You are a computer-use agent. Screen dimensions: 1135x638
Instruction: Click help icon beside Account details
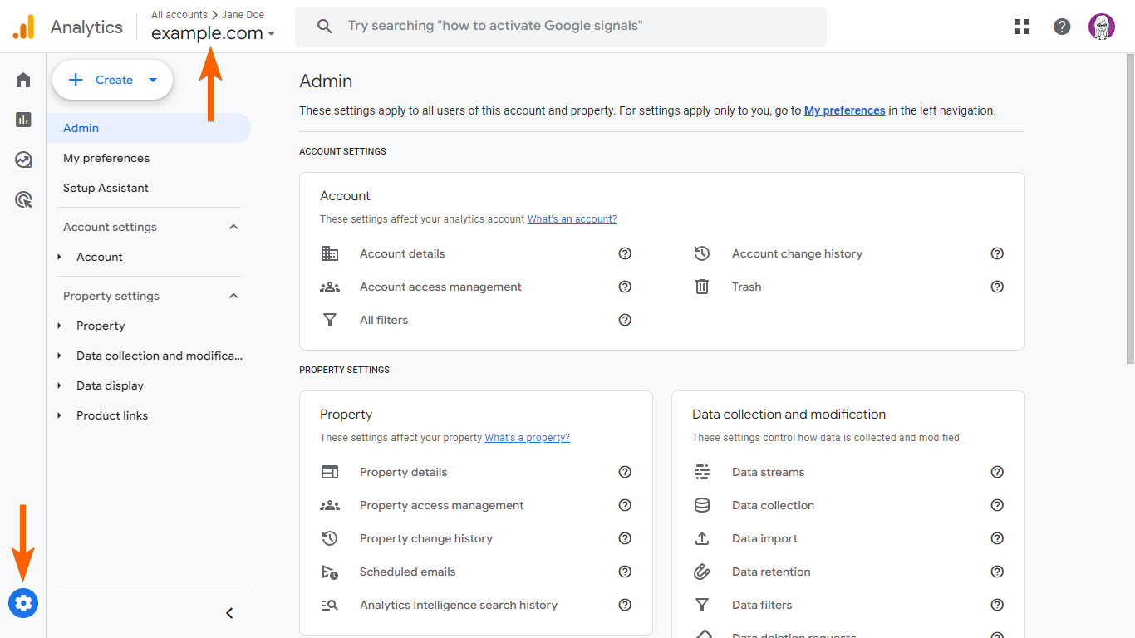click(x=625, y=253)
